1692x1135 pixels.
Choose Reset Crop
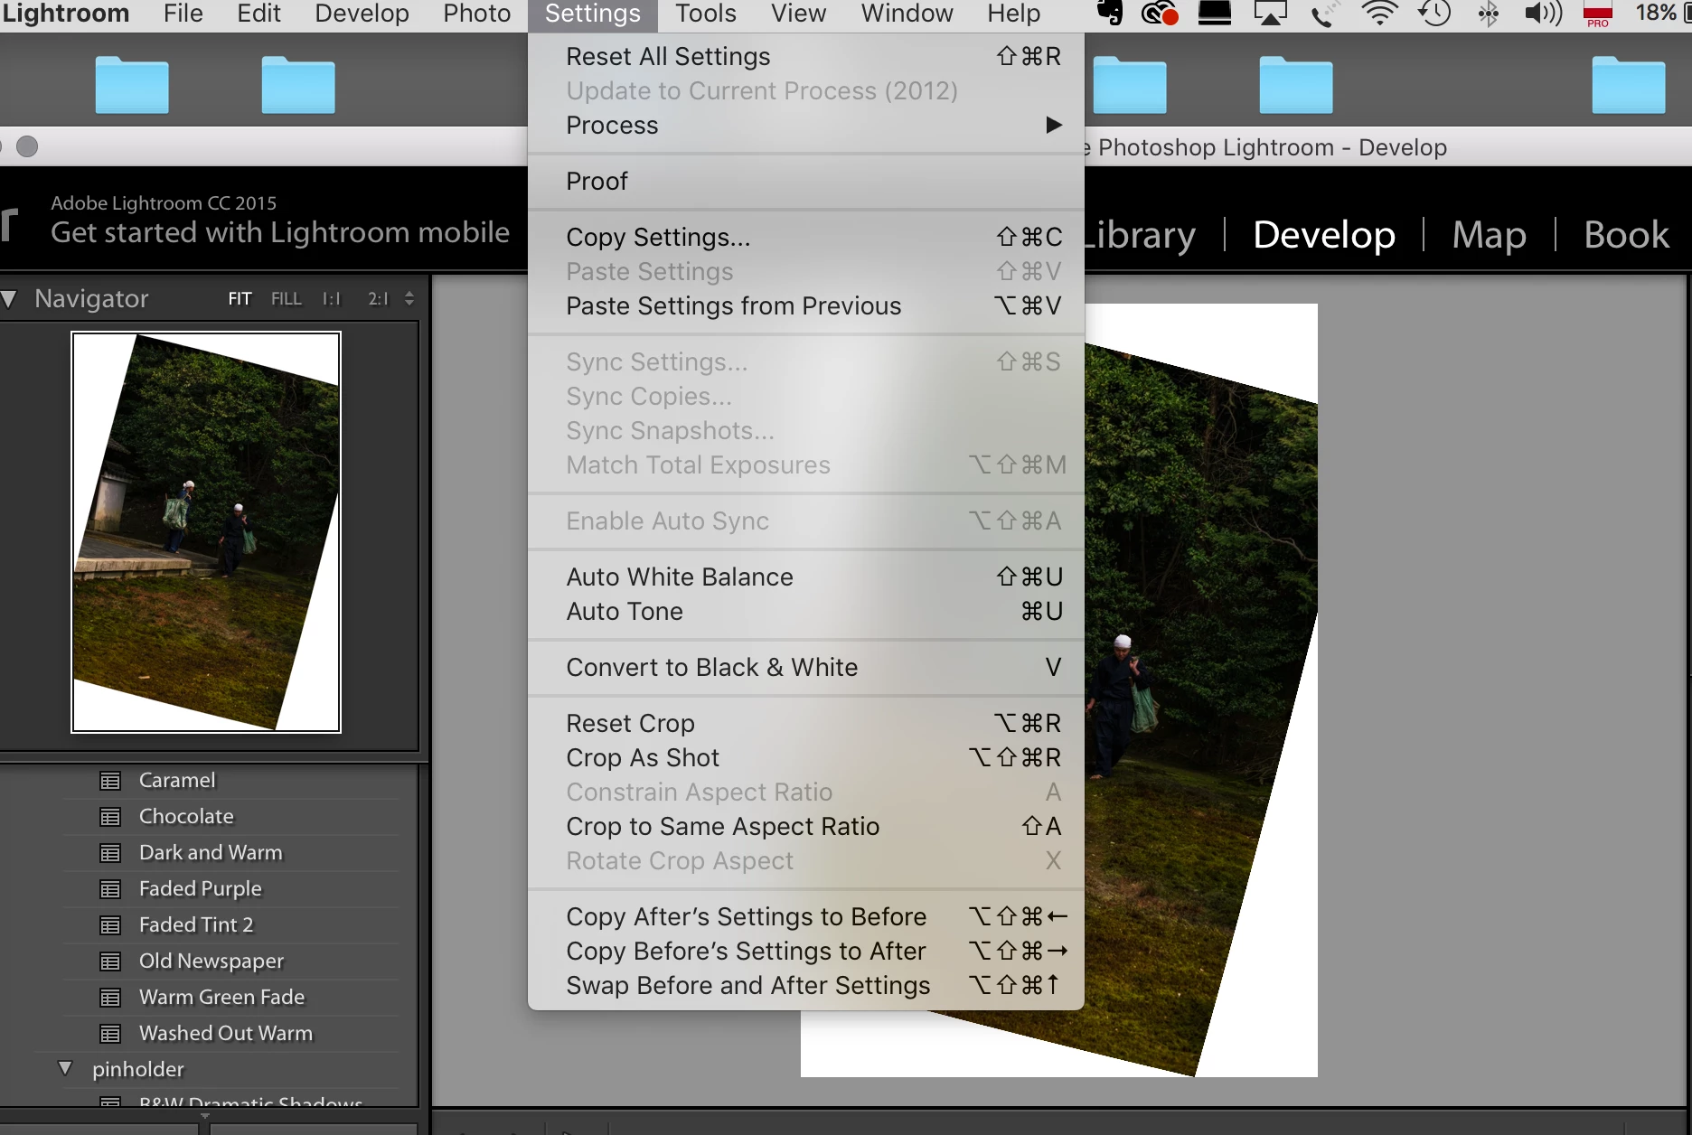pyautogui.click(x=806, y=724)
